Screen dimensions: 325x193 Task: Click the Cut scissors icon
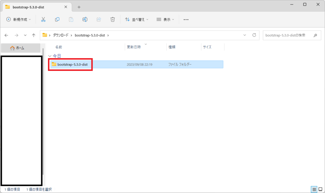[43, 19]
